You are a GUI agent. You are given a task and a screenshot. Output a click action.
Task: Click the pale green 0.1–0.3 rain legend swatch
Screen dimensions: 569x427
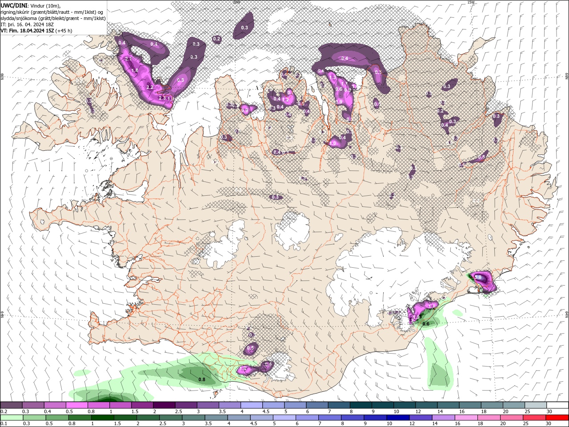tap(12, 418)
